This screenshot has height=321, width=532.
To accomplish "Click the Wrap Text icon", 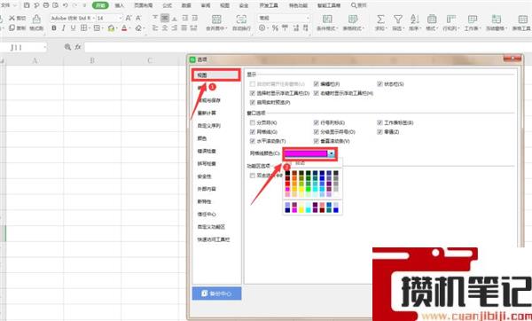I will 241,19.
